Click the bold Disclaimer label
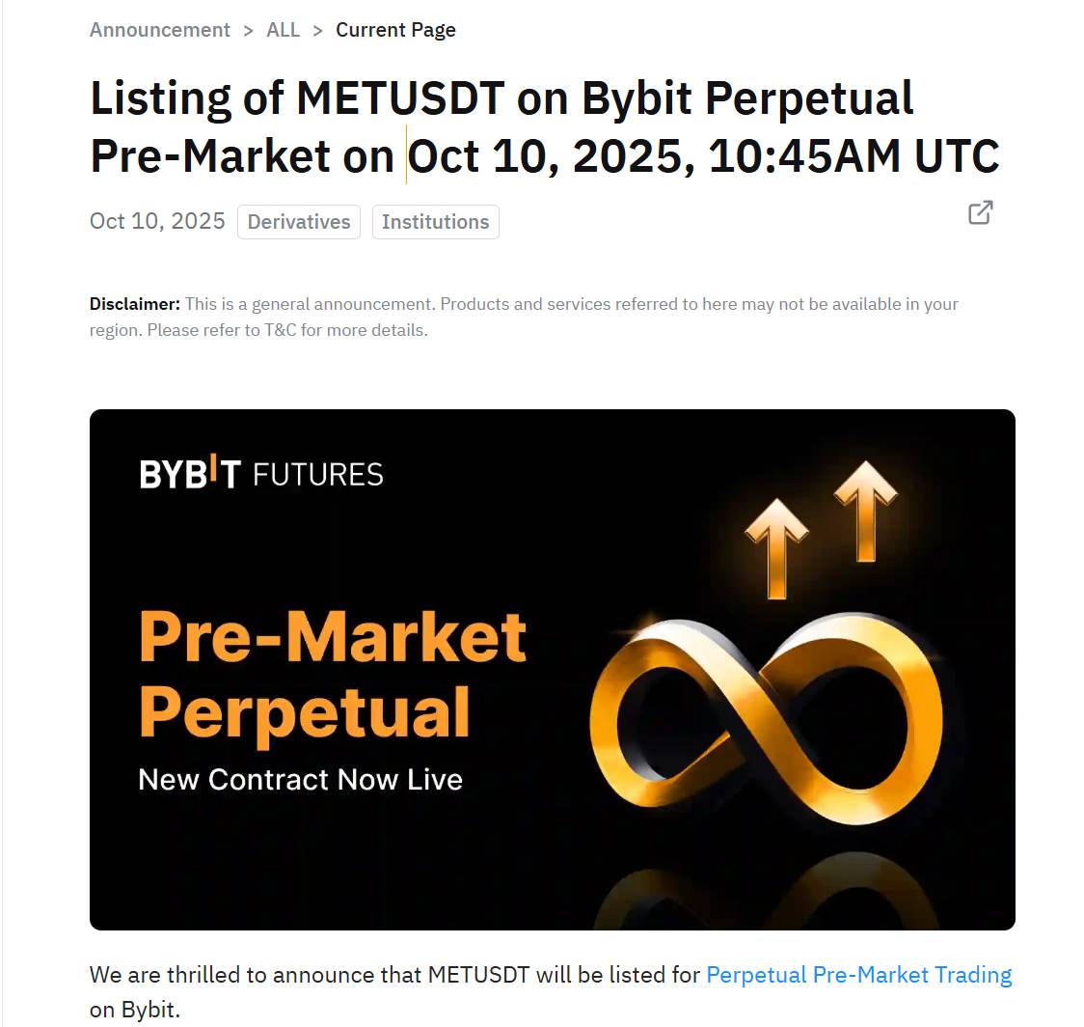The image size is (1084, 1027). pyautogui.click(x=135, y=304)
